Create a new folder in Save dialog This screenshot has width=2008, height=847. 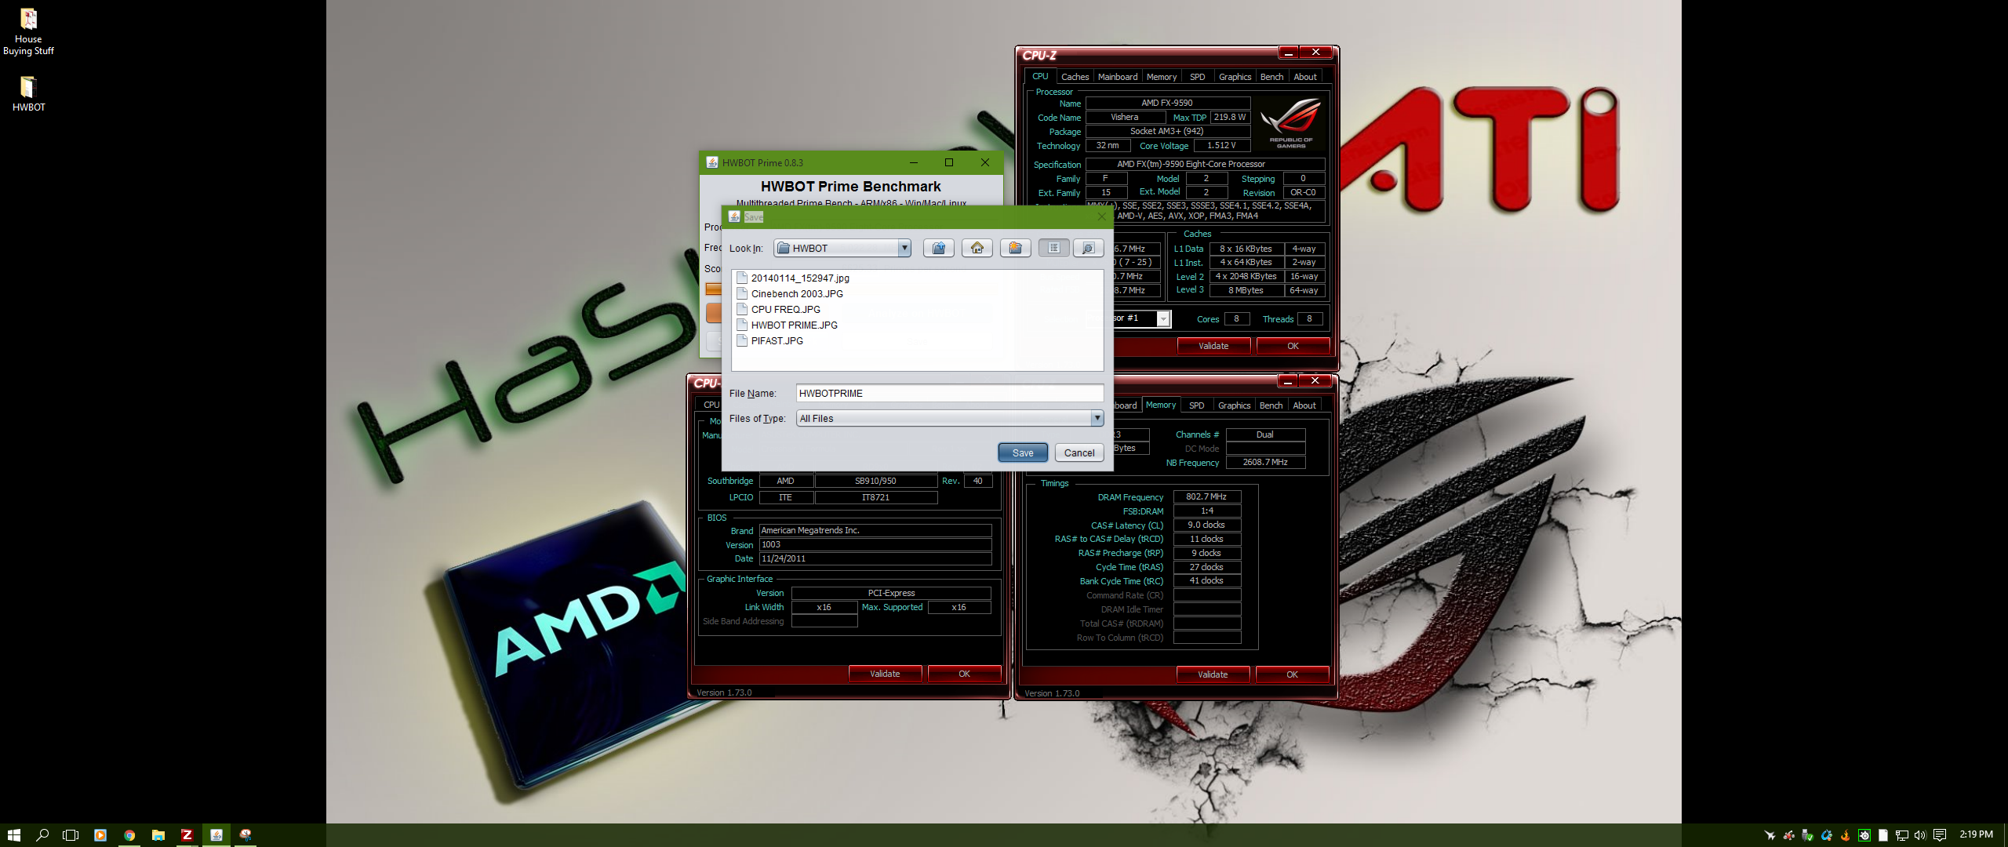pos(1016,248)
